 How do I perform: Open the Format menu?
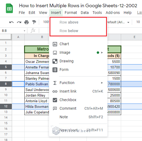point(71,13)
